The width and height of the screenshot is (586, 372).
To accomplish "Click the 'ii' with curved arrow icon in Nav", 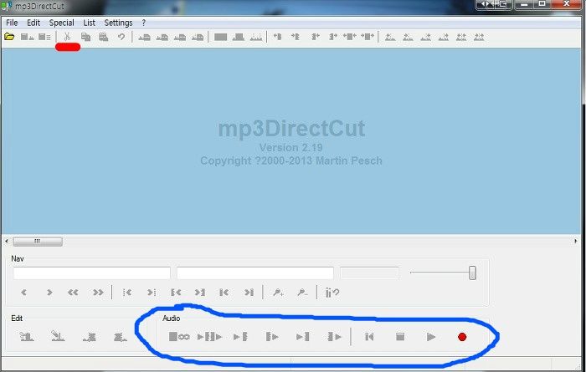I will (x=332, y=293).
